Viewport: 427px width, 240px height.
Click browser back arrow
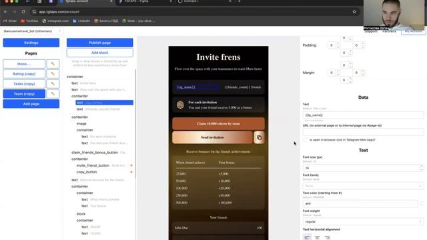pos(6,12)
